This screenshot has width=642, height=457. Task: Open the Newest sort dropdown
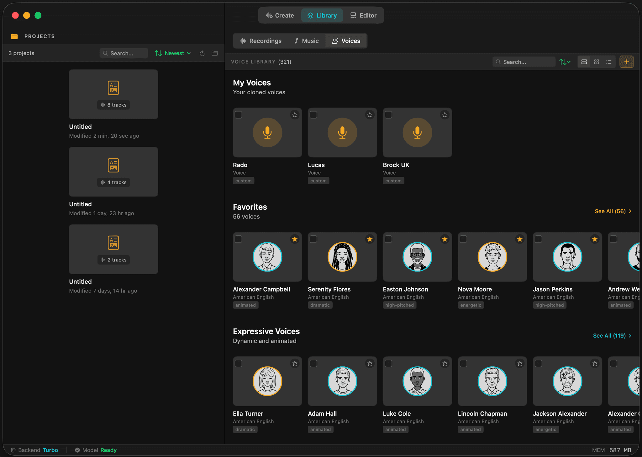pos(172,53)
